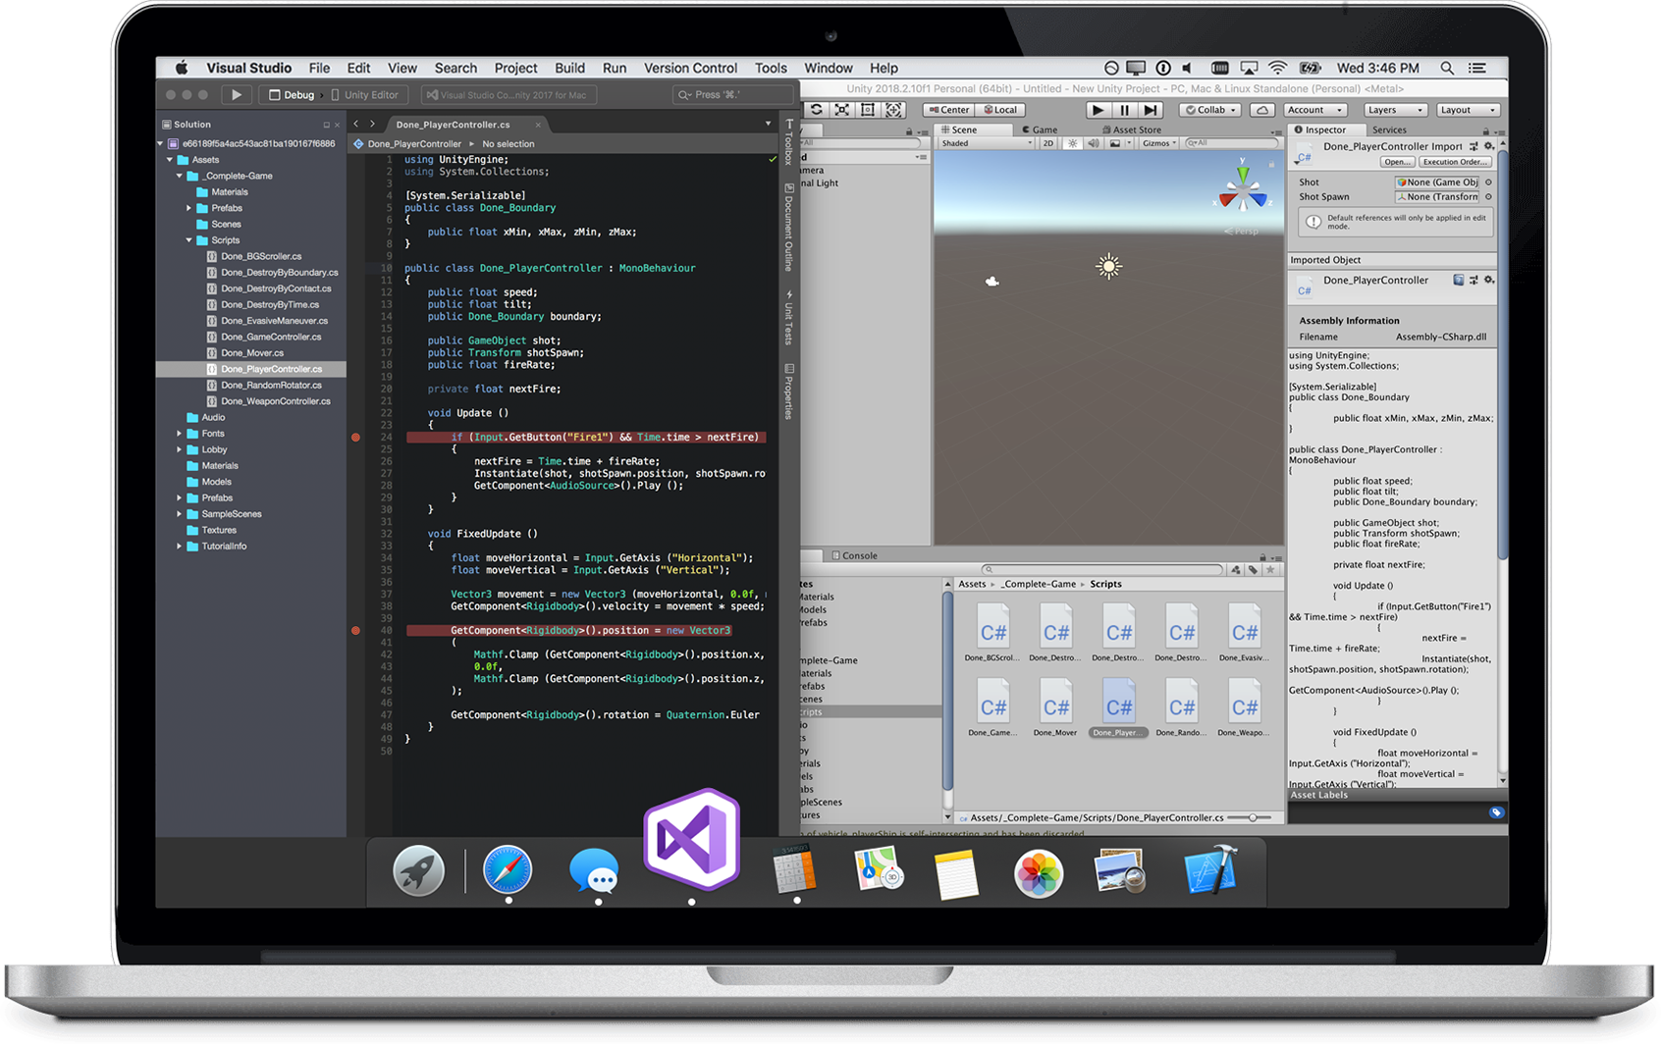This screenshot has width=1661, height=1044.
Task: Click Visual Studio search field
Action: 733,95
